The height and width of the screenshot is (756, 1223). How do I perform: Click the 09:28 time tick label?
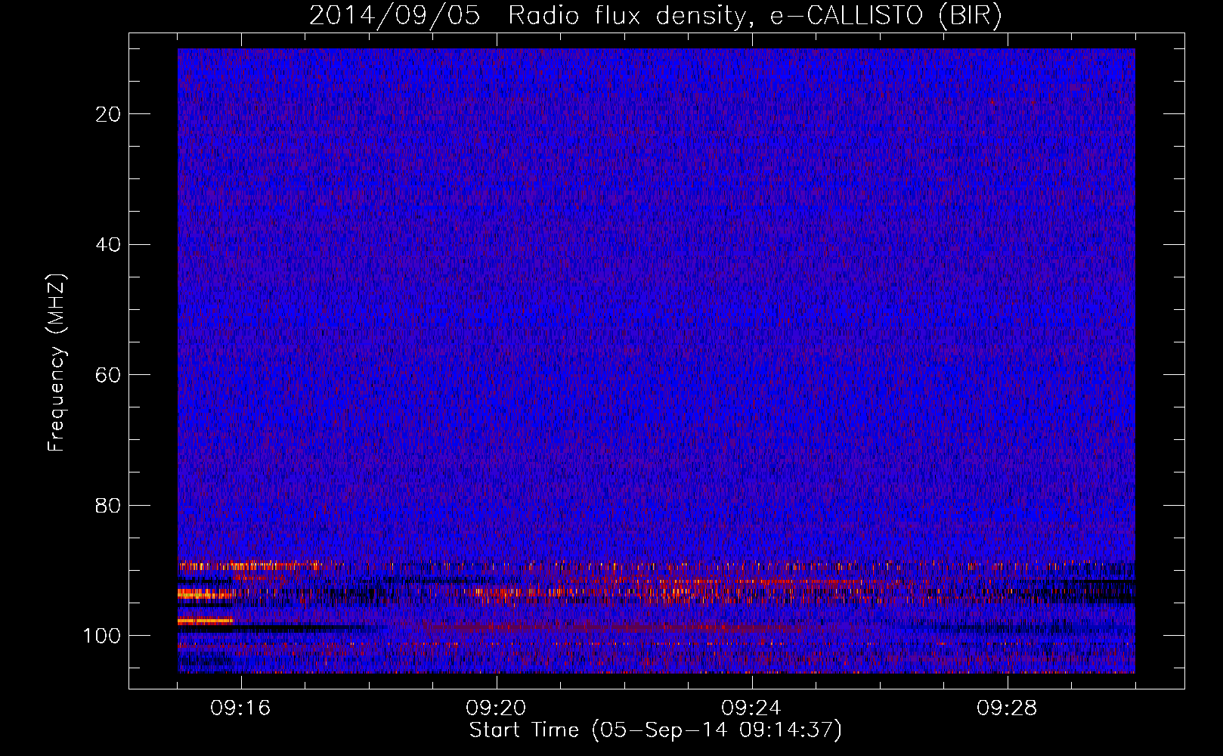(x=1007, y=708)
